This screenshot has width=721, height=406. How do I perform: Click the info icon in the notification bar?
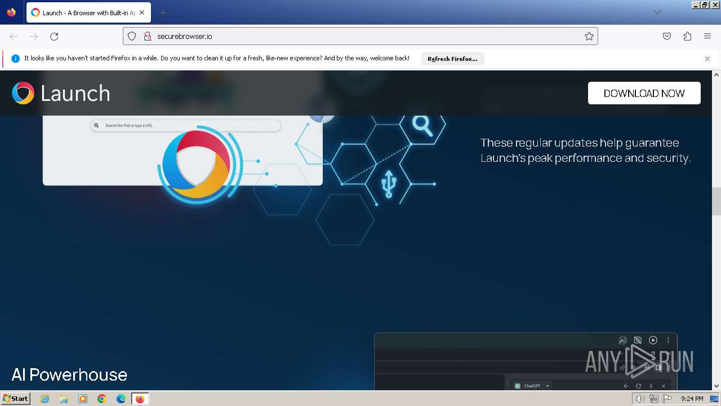point(15,59)
